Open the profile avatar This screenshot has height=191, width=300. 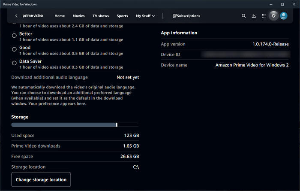click(x=284, y=16)
